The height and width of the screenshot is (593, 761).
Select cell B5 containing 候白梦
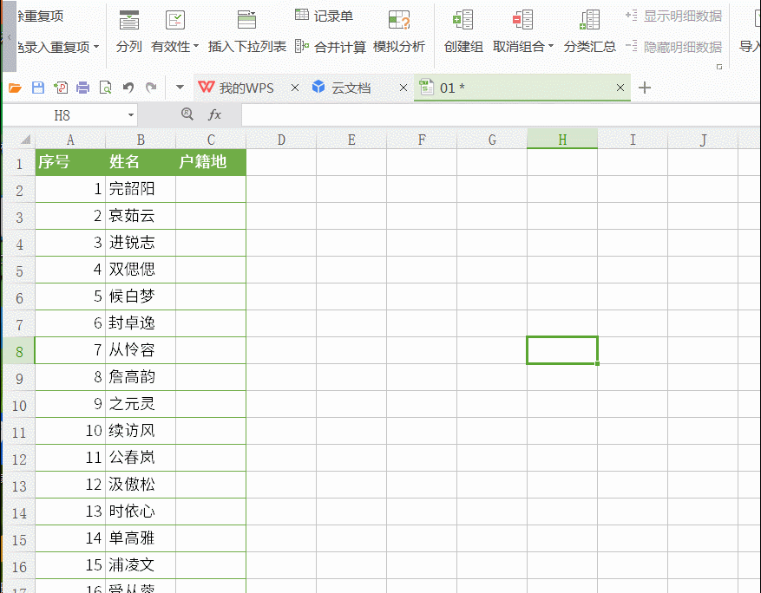pos(139,296)
